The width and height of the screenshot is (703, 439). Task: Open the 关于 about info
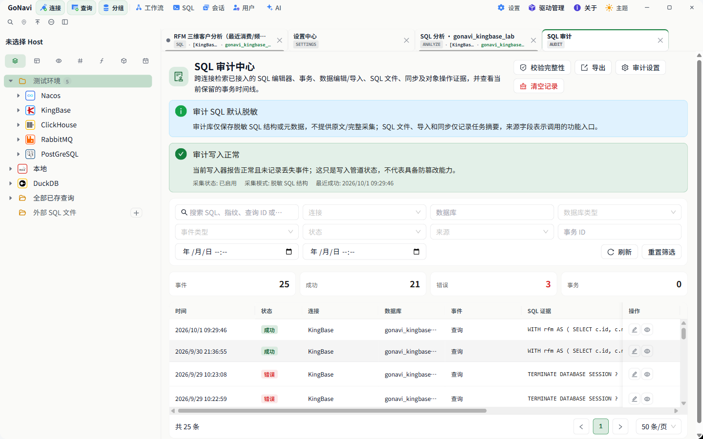point(585,8)
